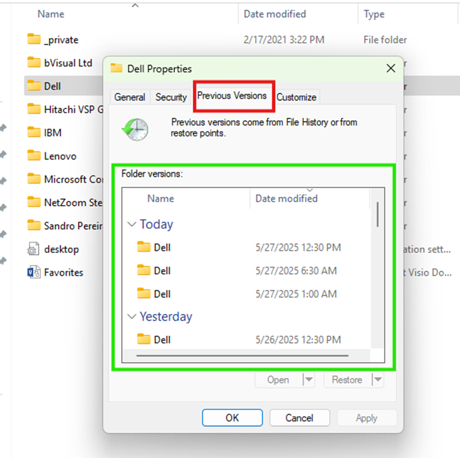
Task: Click the OK button
Action: pyautogui.click(x=232, y=418)
